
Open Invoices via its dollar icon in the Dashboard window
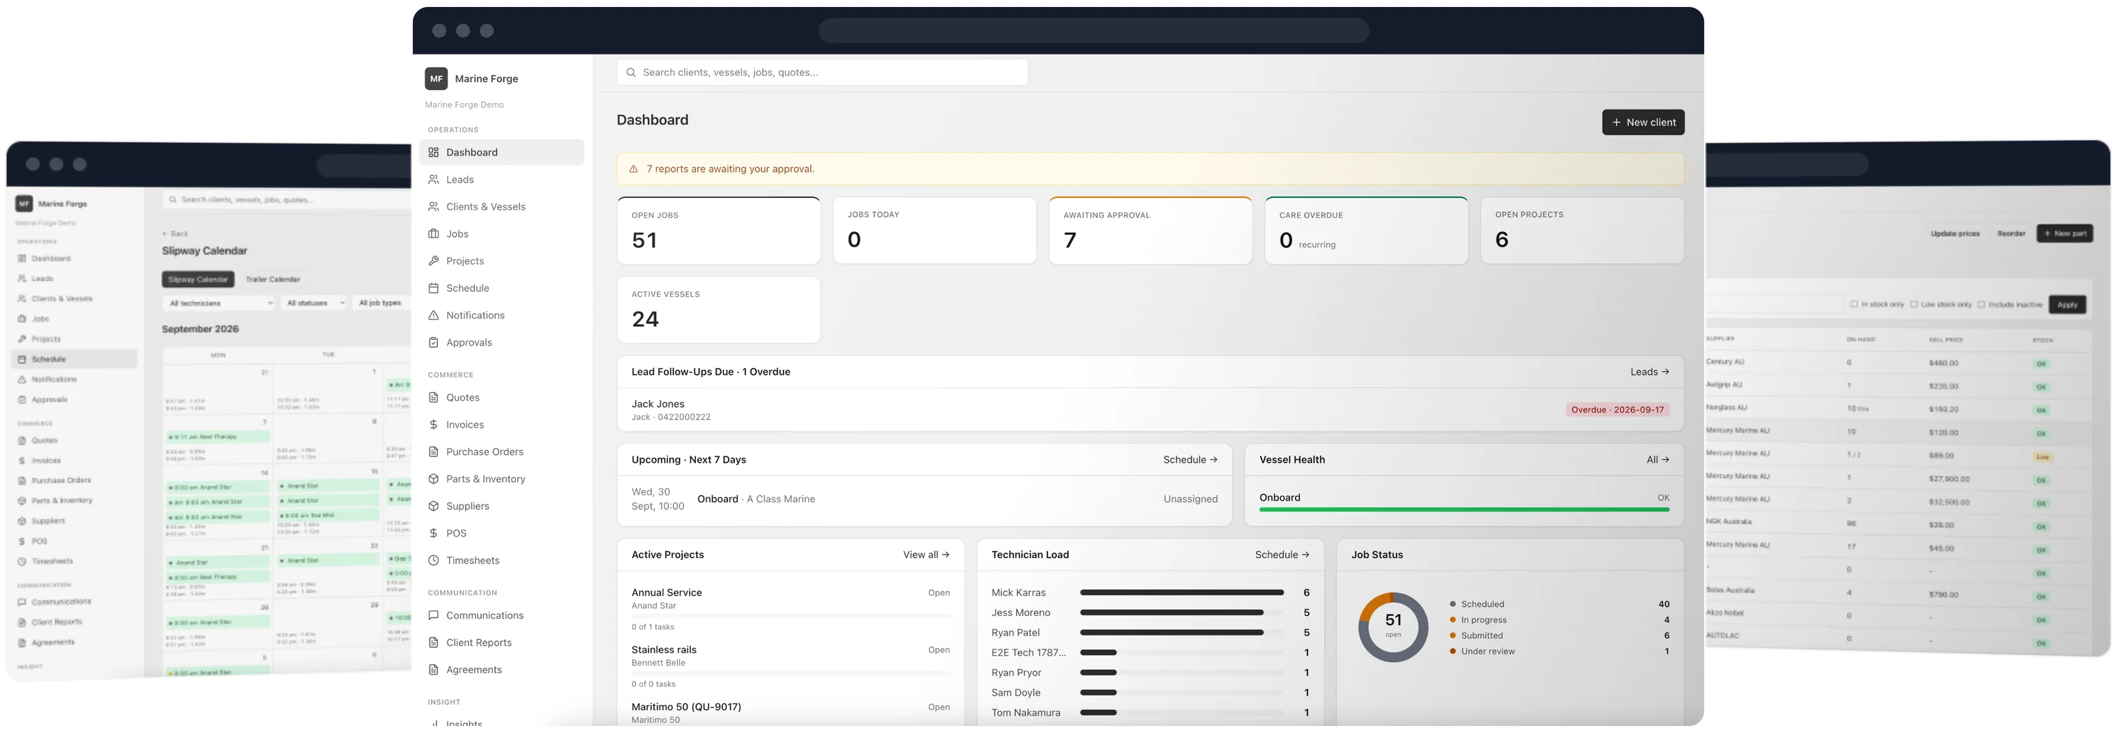pos(433,424)
